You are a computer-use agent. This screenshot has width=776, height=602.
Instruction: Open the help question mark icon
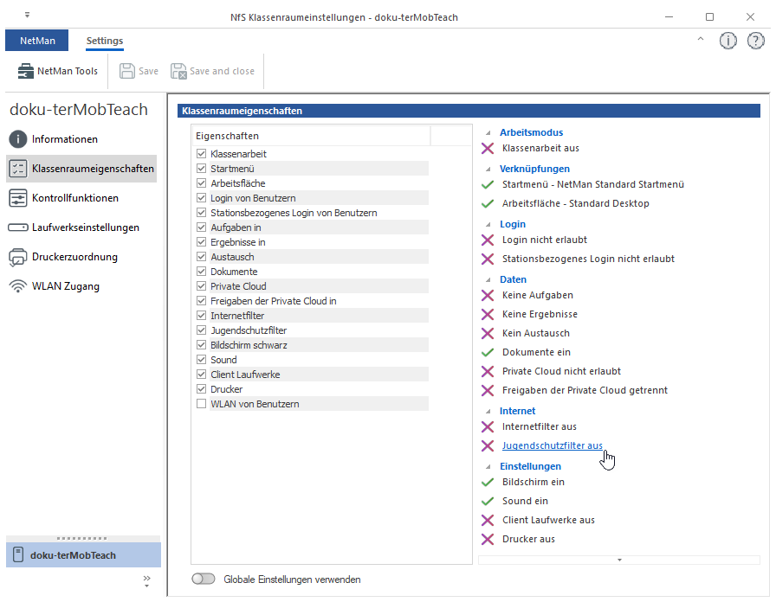click(x=756, y=41)
